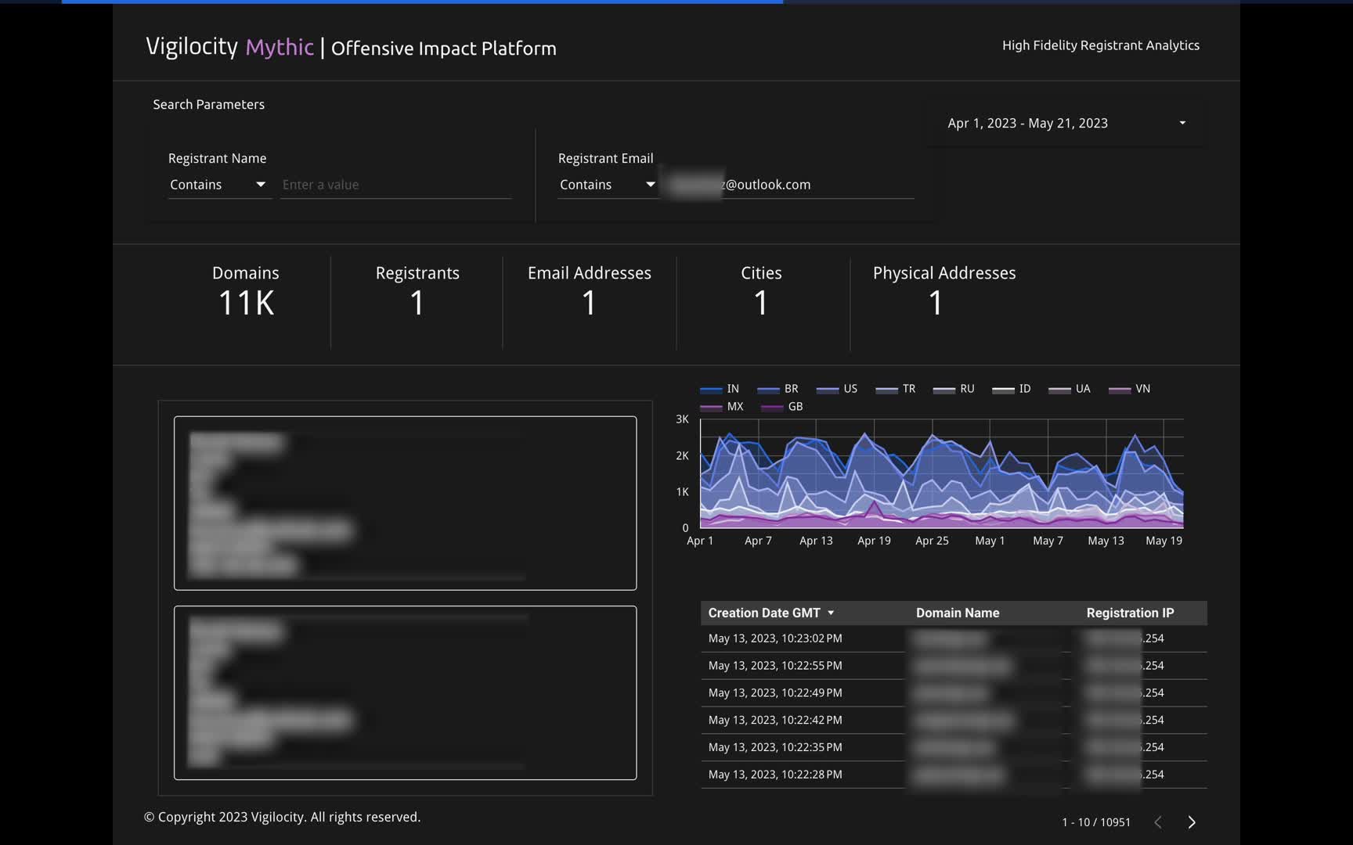Click High Fidelity Registrant Analytics header text
The height and width of the screenshot is (845, 1353).
point(1101,45)
